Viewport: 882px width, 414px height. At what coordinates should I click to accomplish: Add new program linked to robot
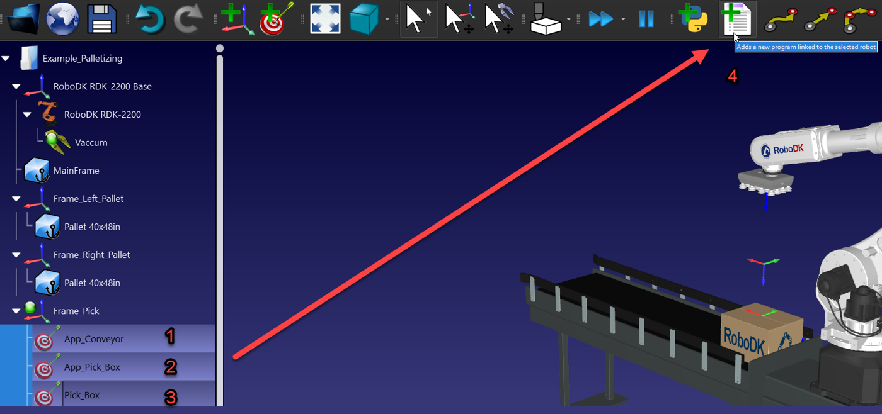[x=736, y=19]
